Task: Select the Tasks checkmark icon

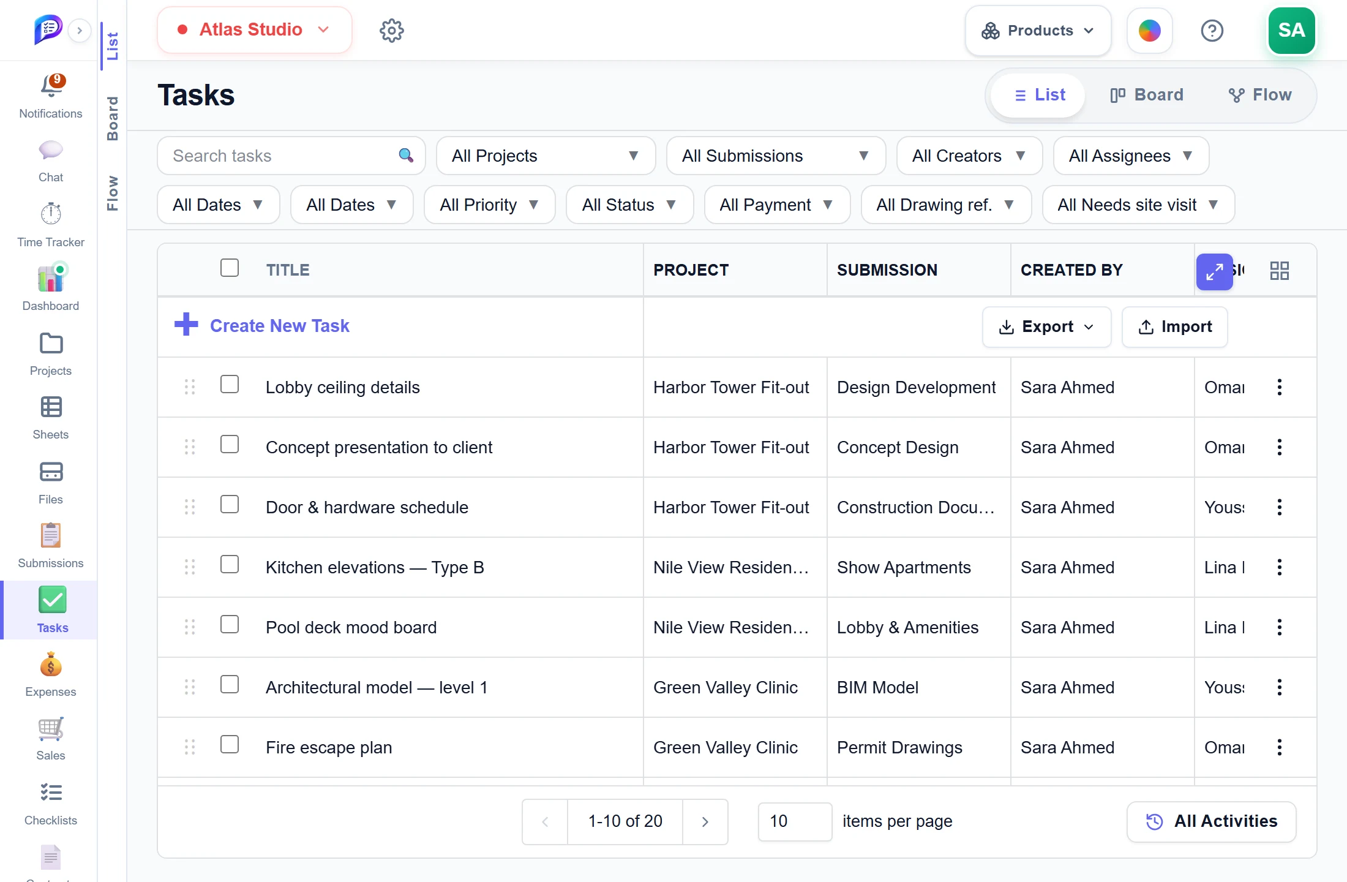Action: (53, 600)
